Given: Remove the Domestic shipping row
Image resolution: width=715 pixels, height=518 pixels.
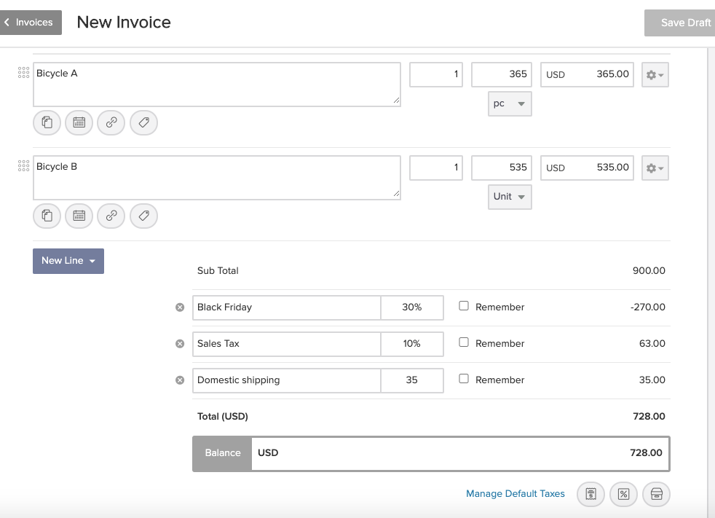Looking at the screenshot, I should click(x=180, y=380).
